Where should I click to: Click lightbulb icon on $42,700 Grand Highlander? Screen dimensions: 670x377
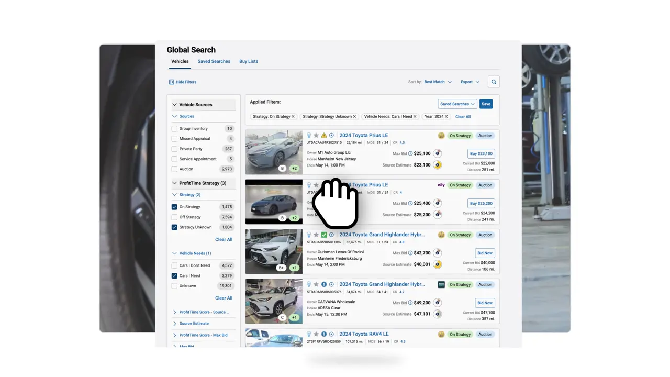(309, 235)
